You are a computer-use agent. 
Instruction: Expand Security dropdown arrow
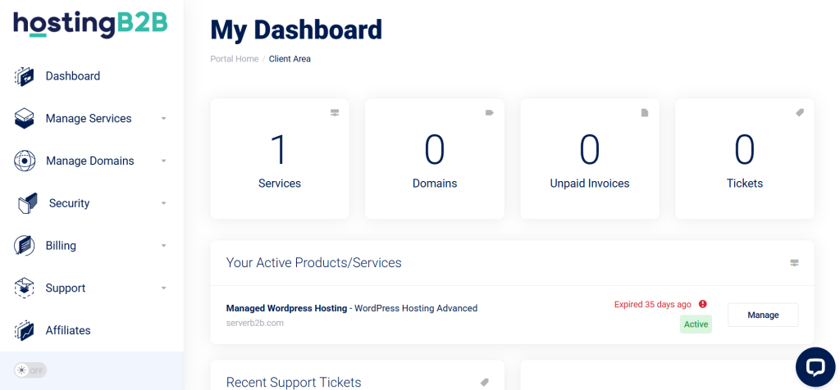[x=164, y=203]
